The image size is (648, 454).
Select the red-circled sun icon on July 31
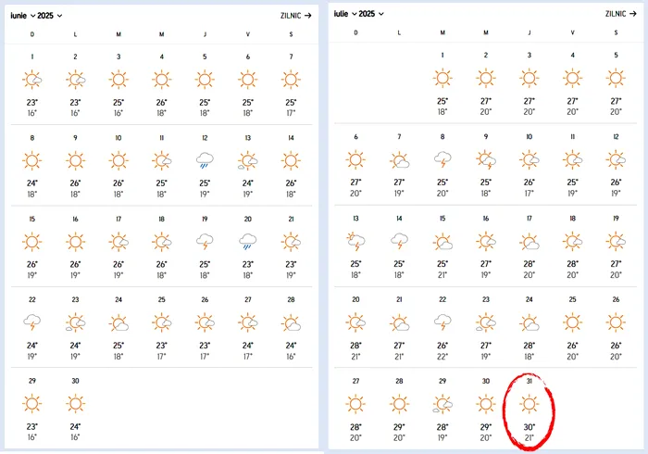point(529,404)
